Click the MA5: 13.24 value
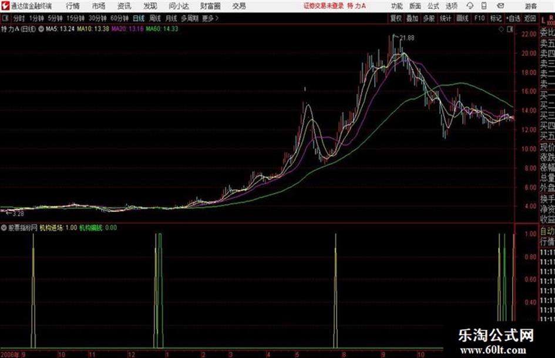The image size is (555, 358). (60, 29)
